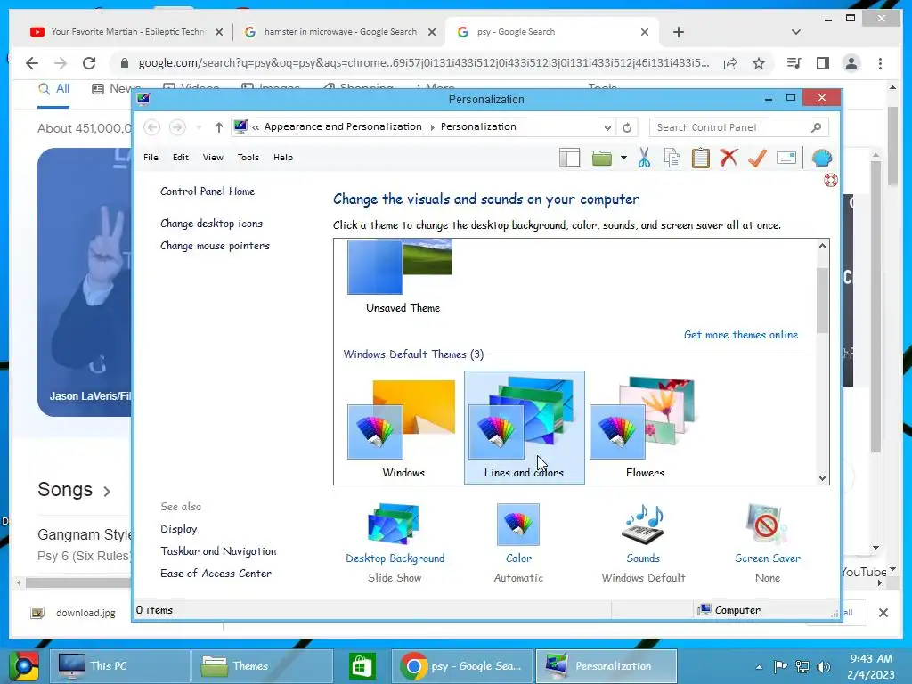Screen dimensions: 912x684
Task: Open Chrome three-dot menu
Action: click(x=880, y=63)
